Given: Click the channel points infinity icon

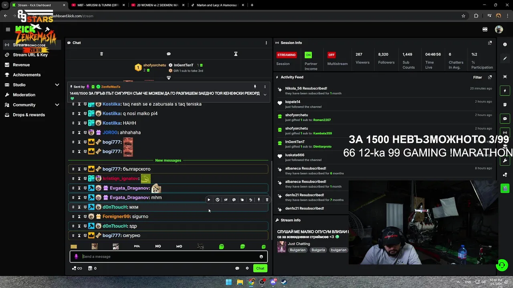Looking at the screenshot, I should point(77,268).
